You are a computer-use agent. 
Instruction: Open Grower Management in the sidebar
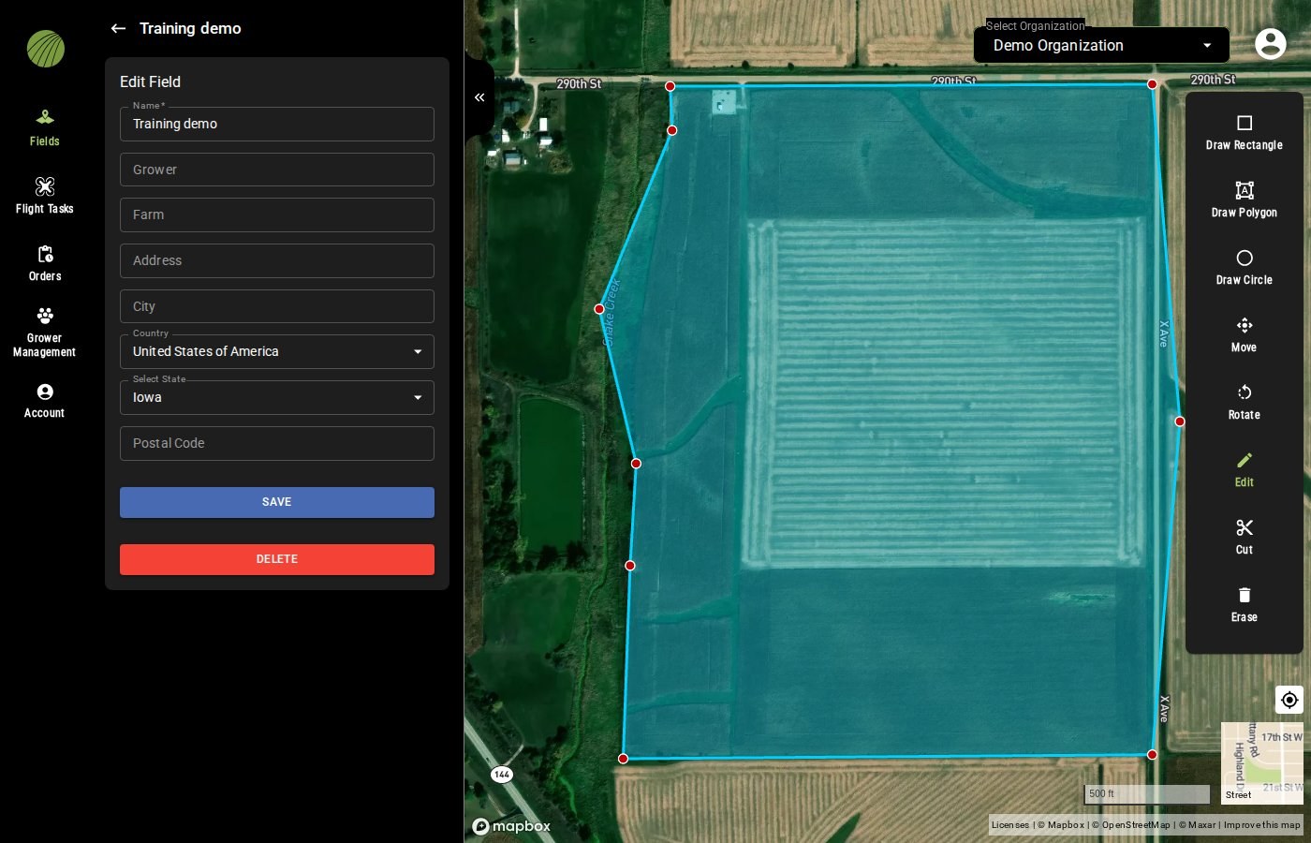[44, 333]
